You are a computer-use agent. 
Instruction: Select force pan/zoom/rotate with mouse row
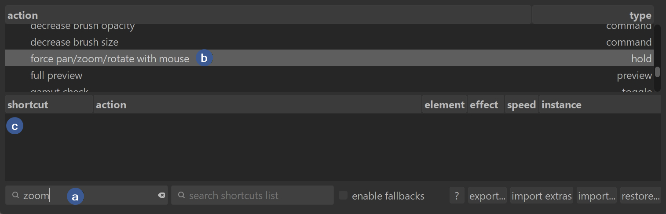pos(110,58)
